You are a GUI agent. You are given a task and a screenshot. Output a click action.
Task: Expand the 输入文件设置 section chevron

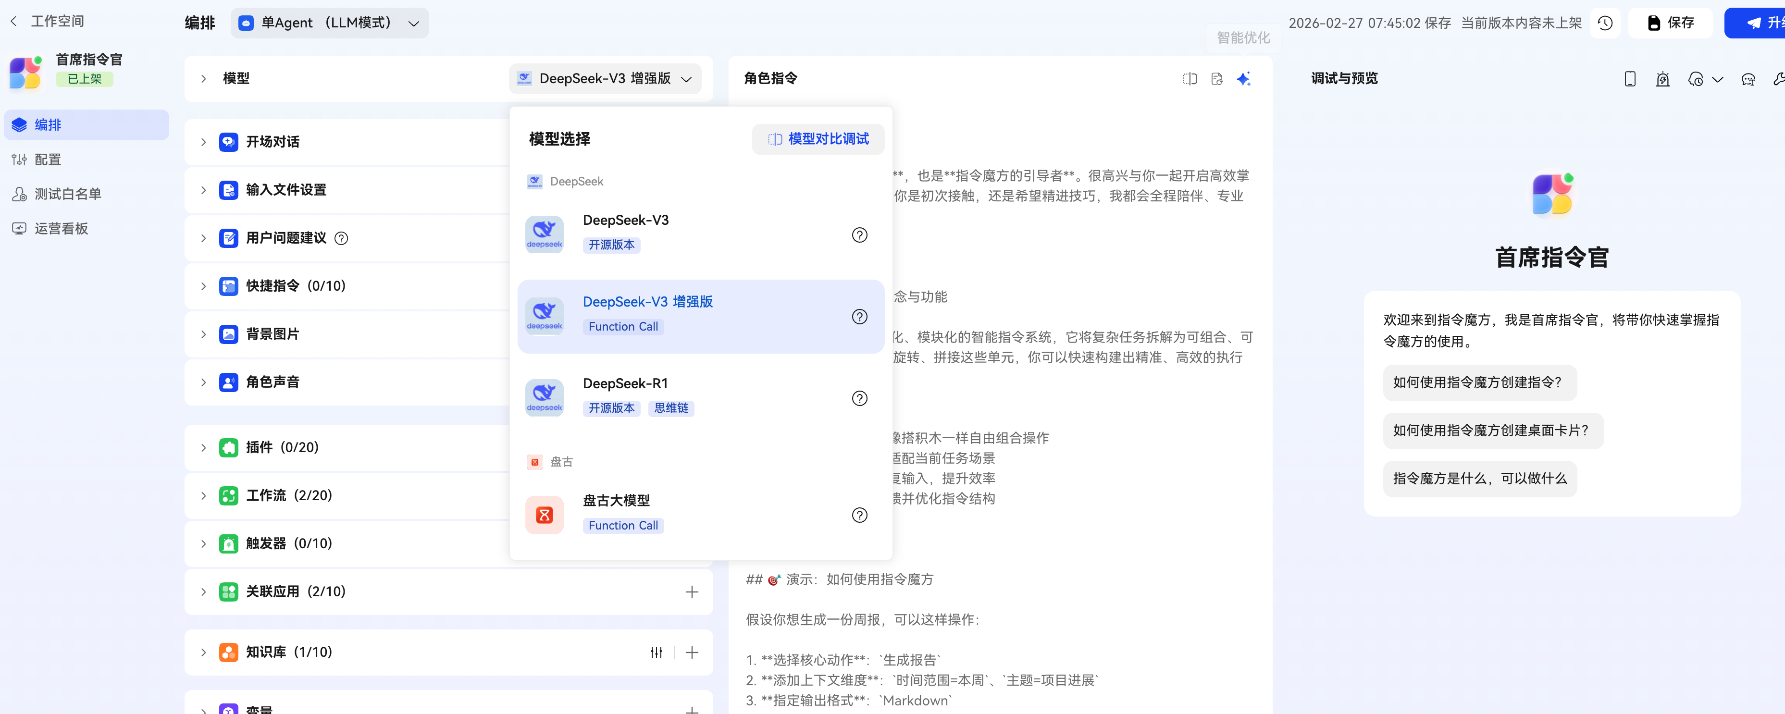click(203, 190)
